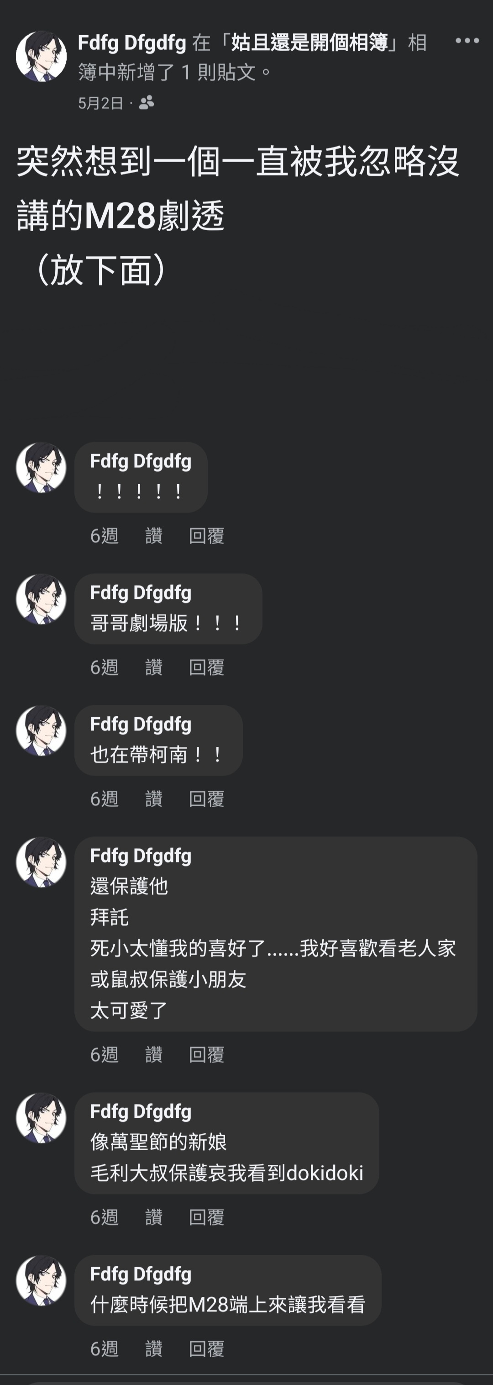Tap avatar beside '什麼時候把M28端上來' comment
The height and width of the screenshot is (1385, 493).
point(42,1280)
